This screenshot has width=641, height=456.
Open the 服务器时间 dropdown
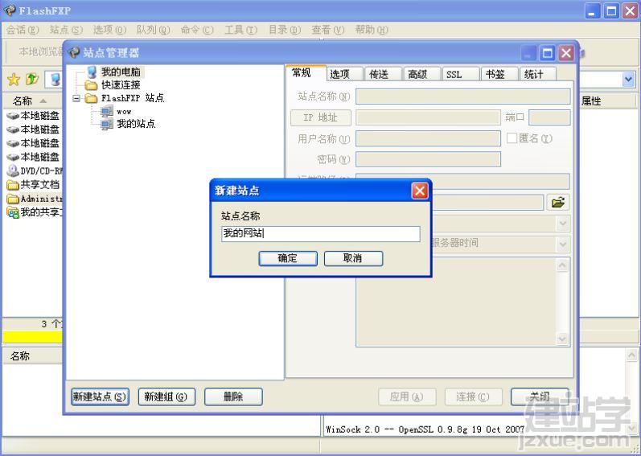click(x=563, y=244)
